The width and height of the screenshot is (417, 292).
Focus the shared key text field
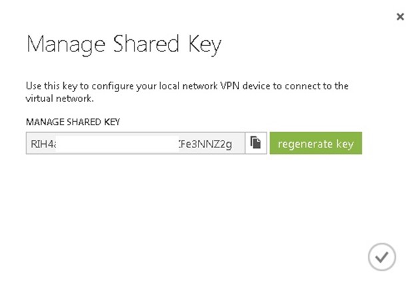coord(135,143)
